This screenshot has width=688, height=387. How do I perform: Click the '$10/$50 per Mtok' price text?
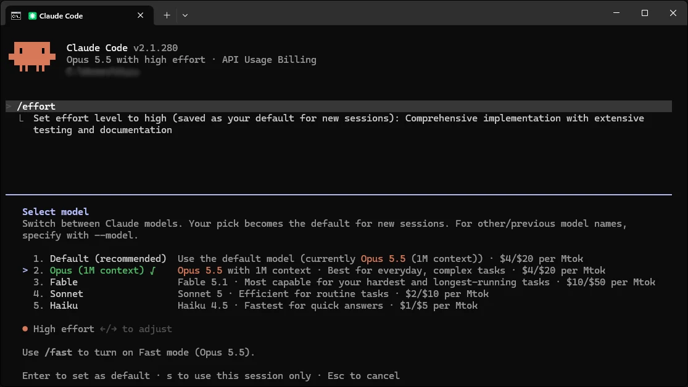click(611, 282)
